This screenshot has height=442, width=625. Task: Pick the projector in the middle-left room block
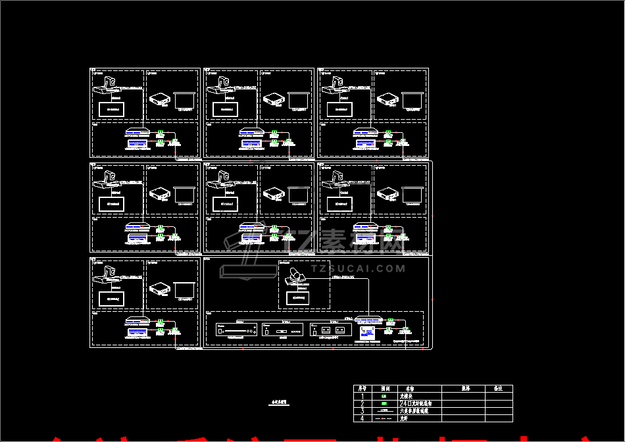160,193
